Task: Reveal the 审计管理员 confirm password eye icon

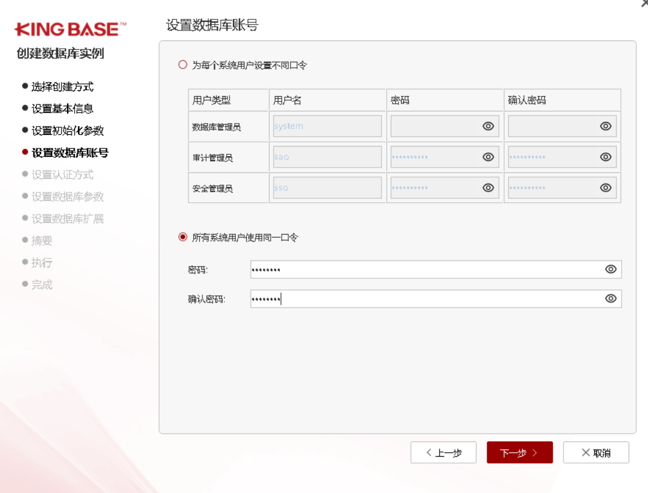Action: (x=606, y=157)
